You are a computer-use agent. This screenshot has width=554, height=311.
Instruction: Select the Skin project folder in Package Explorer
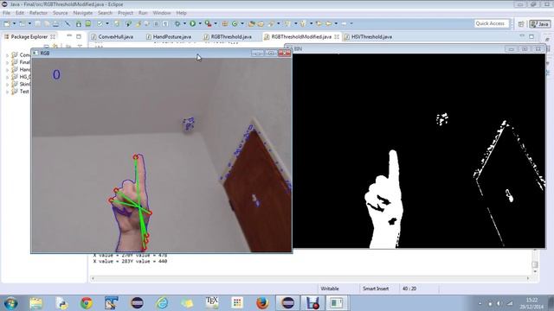[x=21, y=84]
